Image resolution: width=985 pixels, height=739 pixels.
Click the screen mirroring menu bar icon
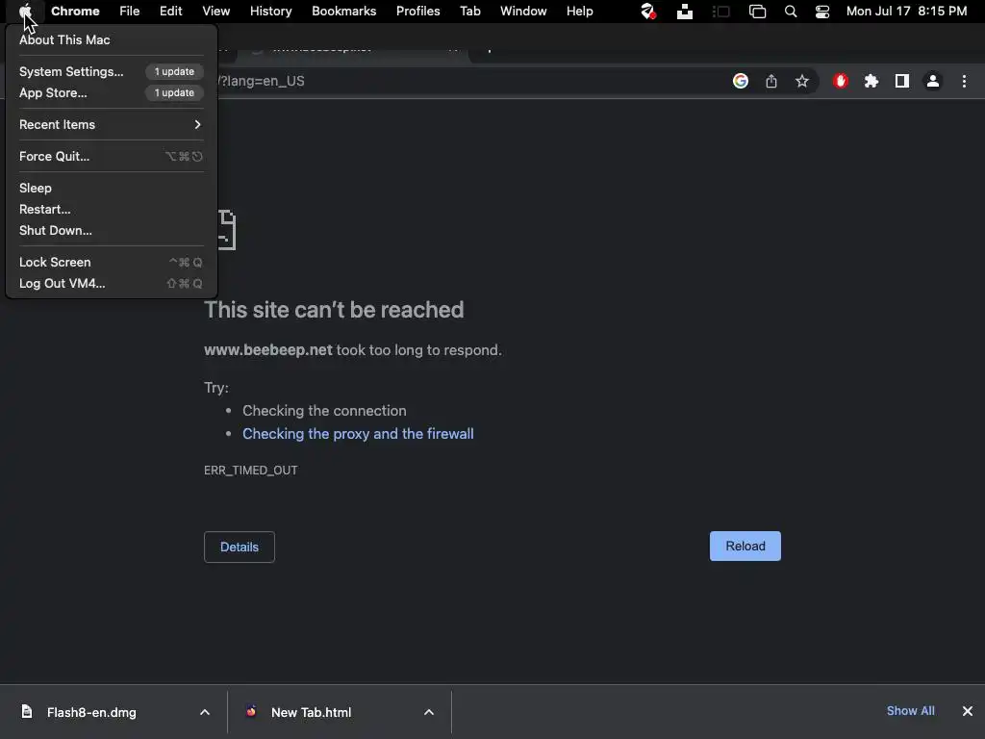(x=758, y=12)
